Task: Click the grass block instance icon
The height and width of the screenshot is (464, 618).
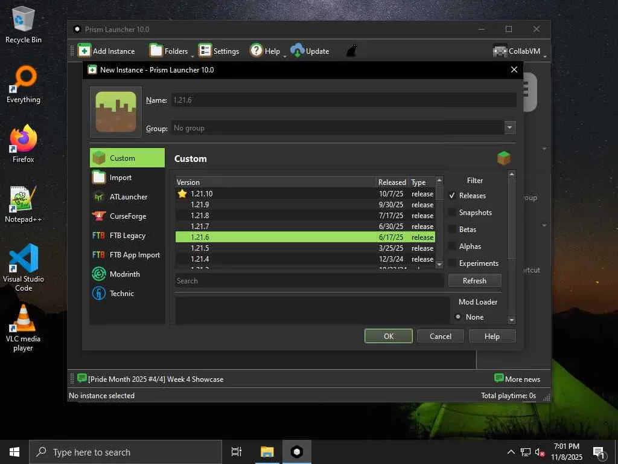Action: coord(115,112)
